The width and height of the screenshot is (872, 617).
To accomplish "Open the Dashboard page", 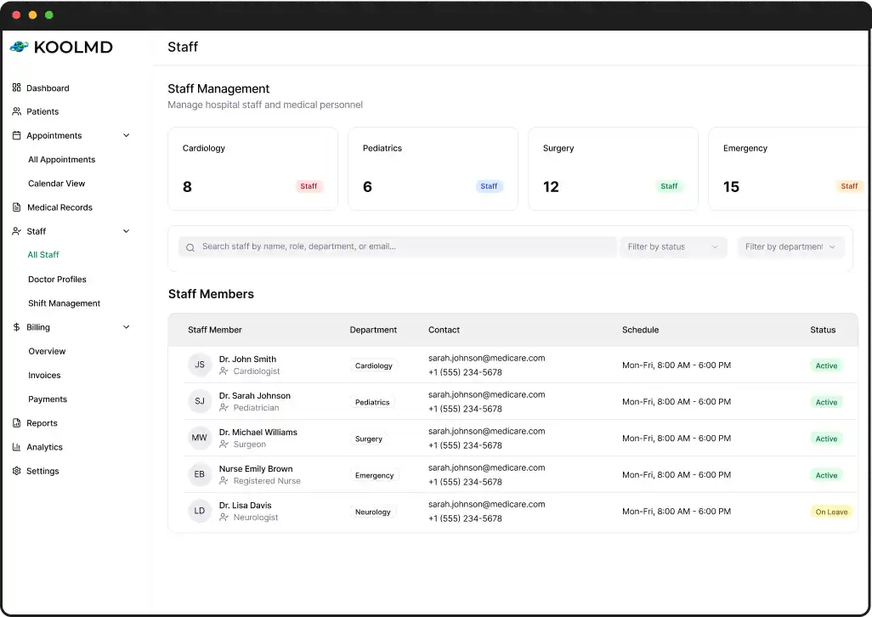I will coord(48,88).
